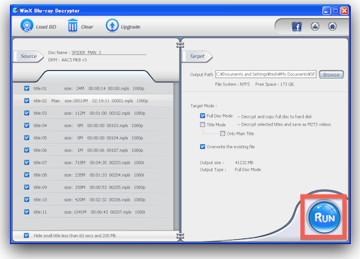Image resolution: width=360 pixels, height=259 pixels.
Task: Click the Browse button
Action: pyautogui.click(x=331, y=75)
